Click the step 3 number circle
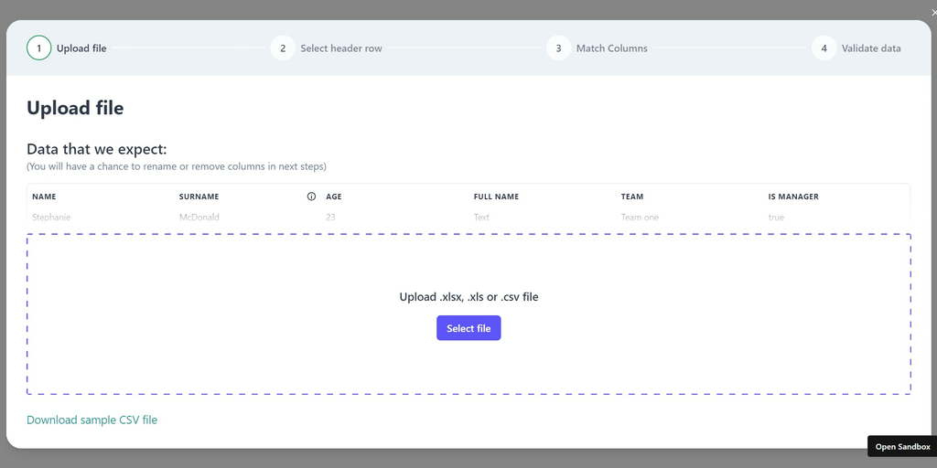Viewport: 937px width, 468px height. click(x=558, y=48)
